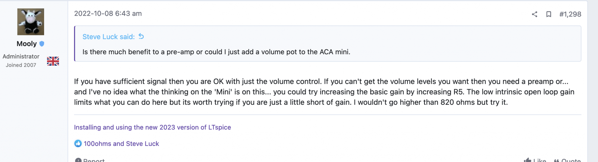Image resolution: width=598 pixels, height=162 pixels.
Task: Open the LTspice 2023 signature link
Action: [x=152, y=127]
